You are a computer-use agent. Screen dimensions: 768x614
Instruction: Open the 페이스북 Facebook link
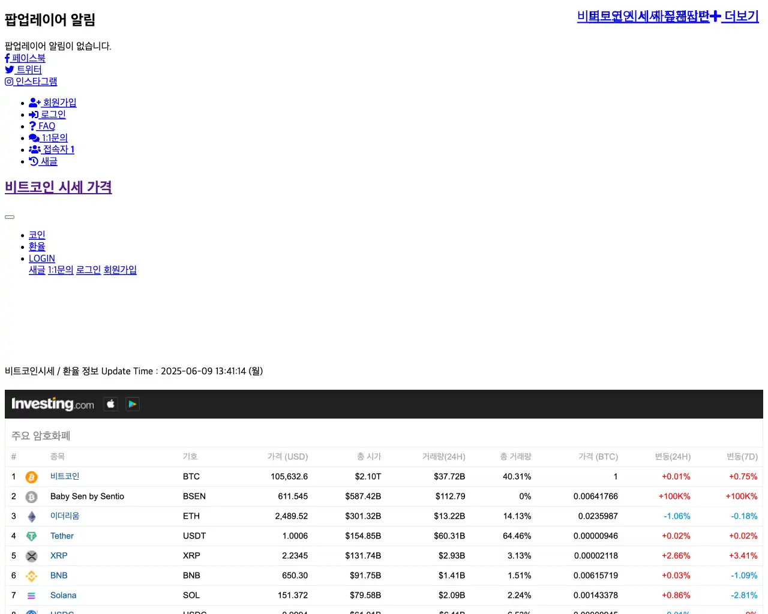click(25, 58)
